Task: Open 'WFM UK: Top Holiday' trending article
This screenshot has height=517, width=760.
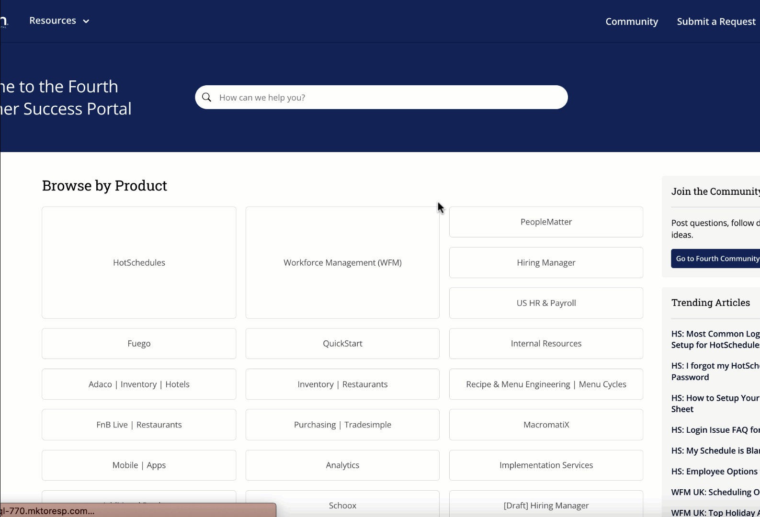Action: click(x=715, y=513)
